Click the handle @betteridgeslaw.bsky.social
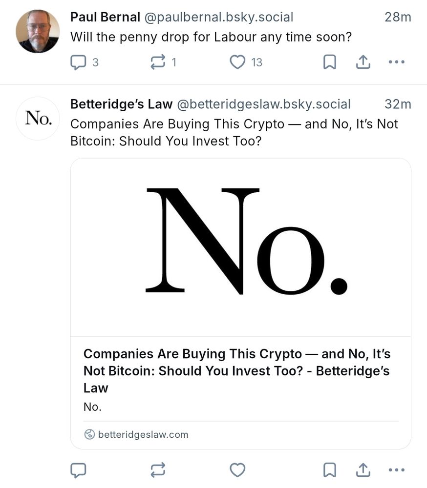This screenshot has width=427, height=488. 265,104
